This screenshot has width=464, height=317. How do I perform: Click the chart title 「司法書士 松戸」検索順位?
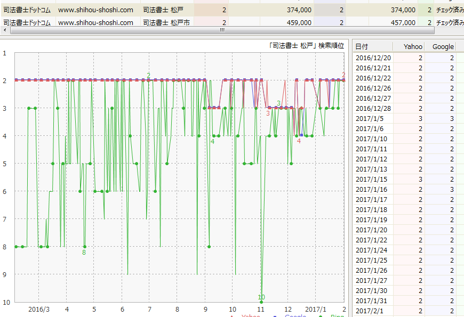(306, 45)
